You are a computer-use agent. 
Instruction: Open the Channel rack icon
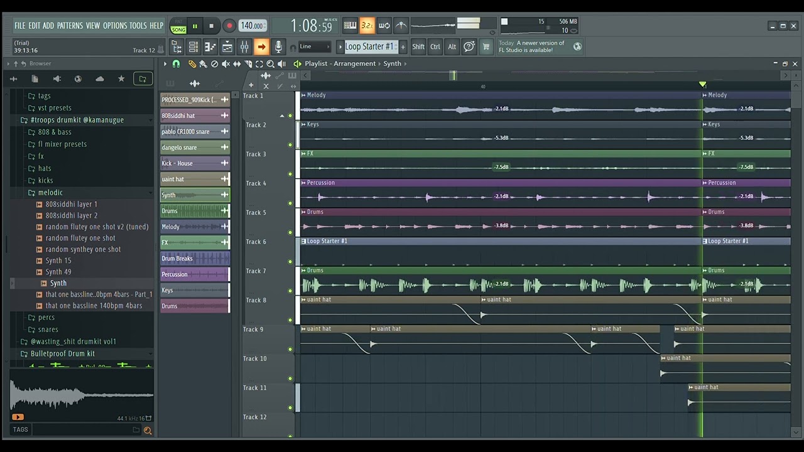click(193, 46)
